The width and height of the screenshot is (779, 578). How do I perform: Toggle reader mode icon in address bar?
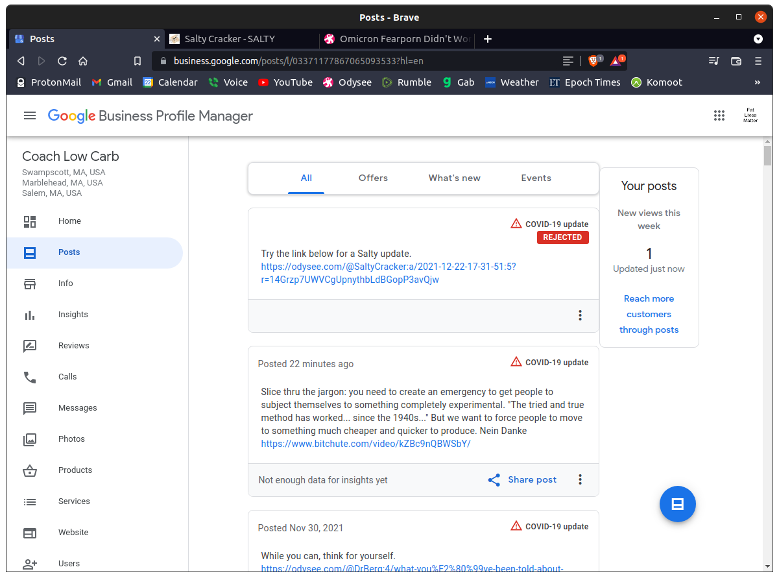(568, 61)
